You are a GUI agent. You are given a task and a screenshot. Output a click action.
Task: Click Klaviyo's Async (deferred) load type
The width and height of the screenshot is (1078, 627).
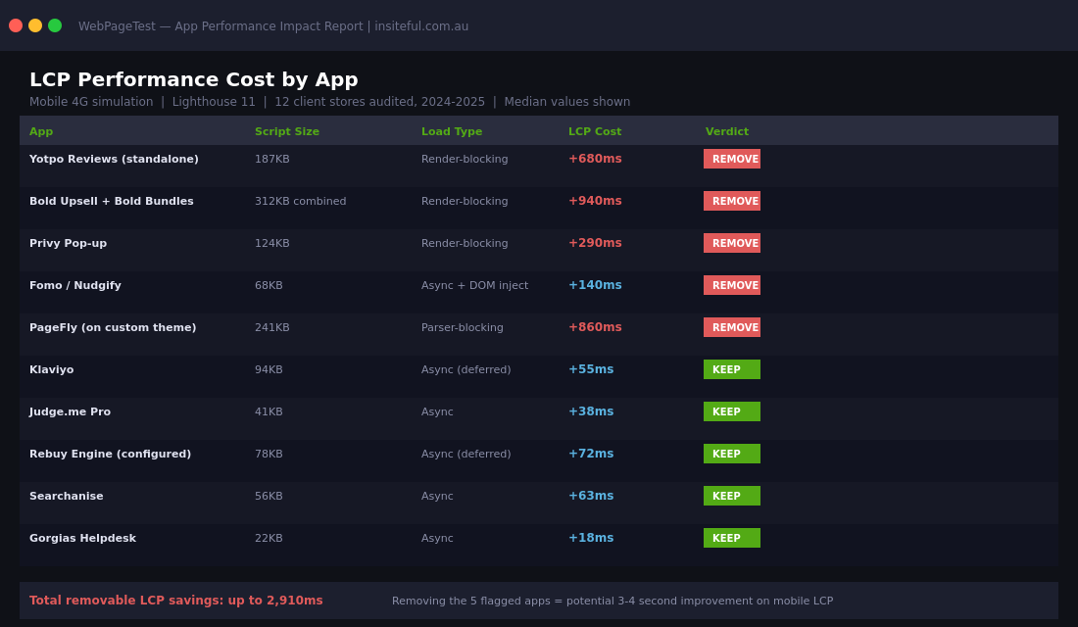(466, 370)
